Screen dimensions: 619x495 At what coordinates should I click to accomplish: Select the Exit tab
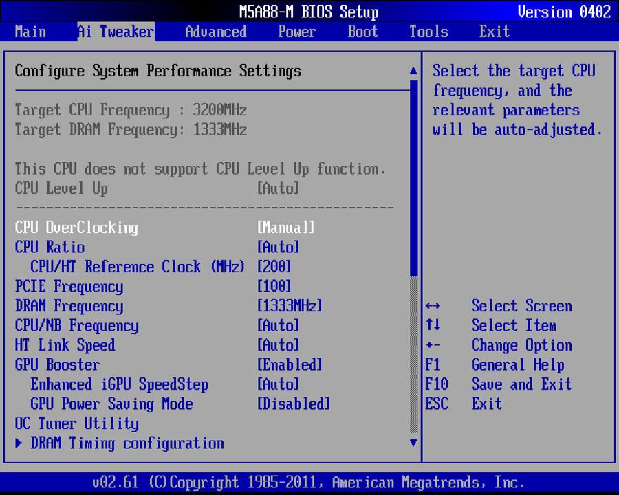tap(495, 32)
